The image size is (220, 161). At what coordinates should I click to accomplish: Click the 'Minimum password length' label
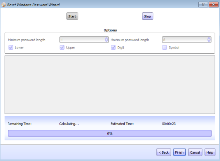point(26,40)
